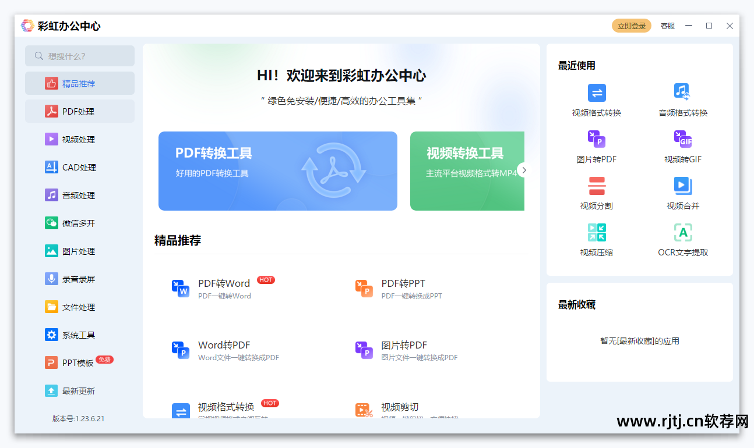754x448 pixels.
Task: Open the 录音录屏 sidebar section
Action: pos(79,279)
